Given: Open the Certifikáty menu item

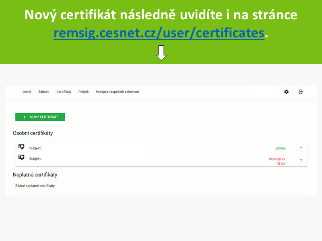Looking at the screenshot, I should pos(64,92).
